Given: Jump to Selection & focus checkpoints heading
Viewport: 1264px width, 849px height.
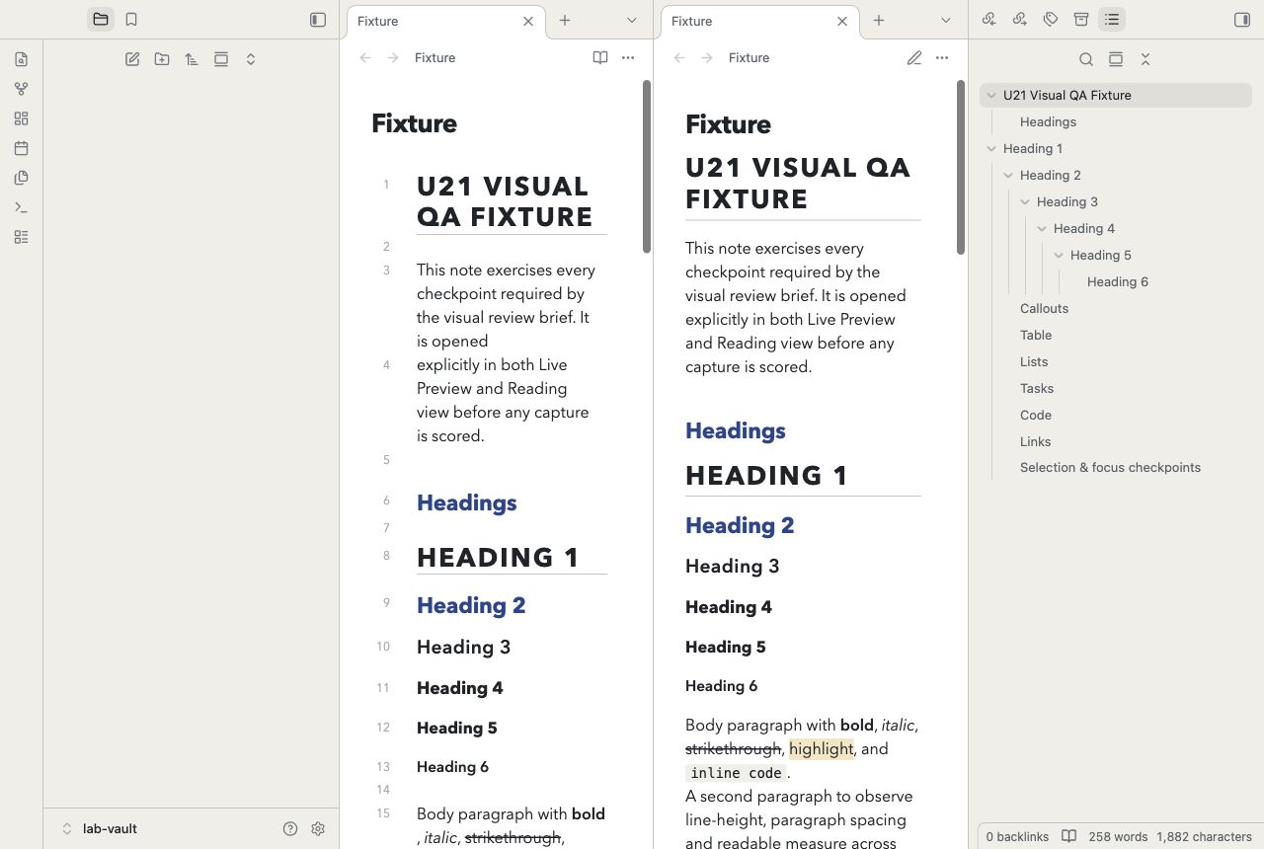Looking at the screenshot, I should (x=1110, y=468).
